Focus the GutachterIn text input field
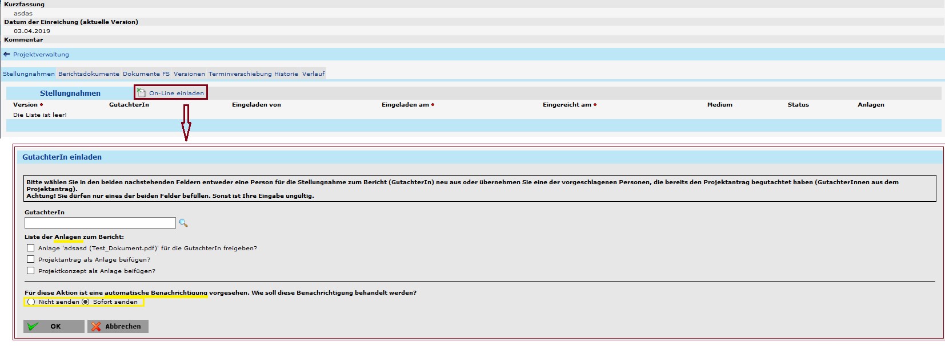This screenshot has width=945, height=346. tap(100, 223)
